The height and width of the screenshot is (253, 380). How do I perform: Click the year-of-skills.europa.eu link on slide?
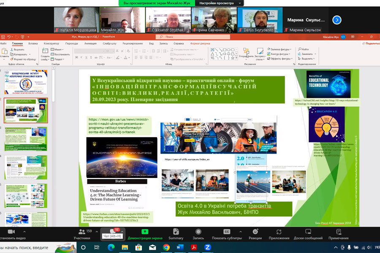187,159
